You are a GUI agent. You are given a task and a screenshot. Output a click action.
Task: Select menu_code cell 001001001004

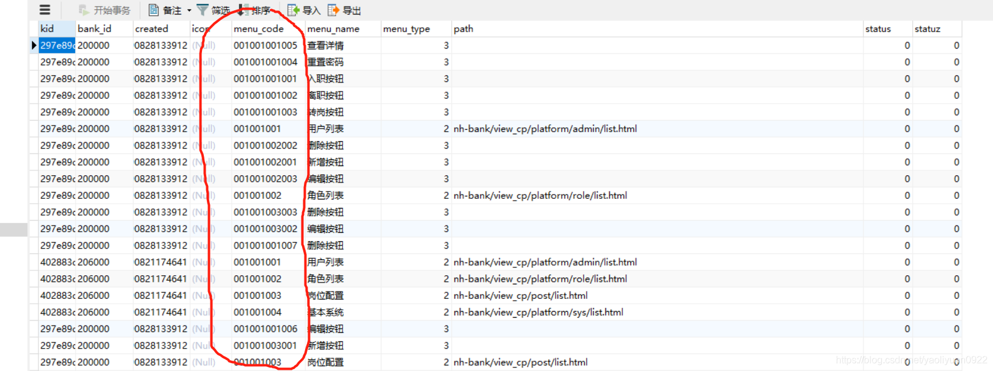(268, 62)
